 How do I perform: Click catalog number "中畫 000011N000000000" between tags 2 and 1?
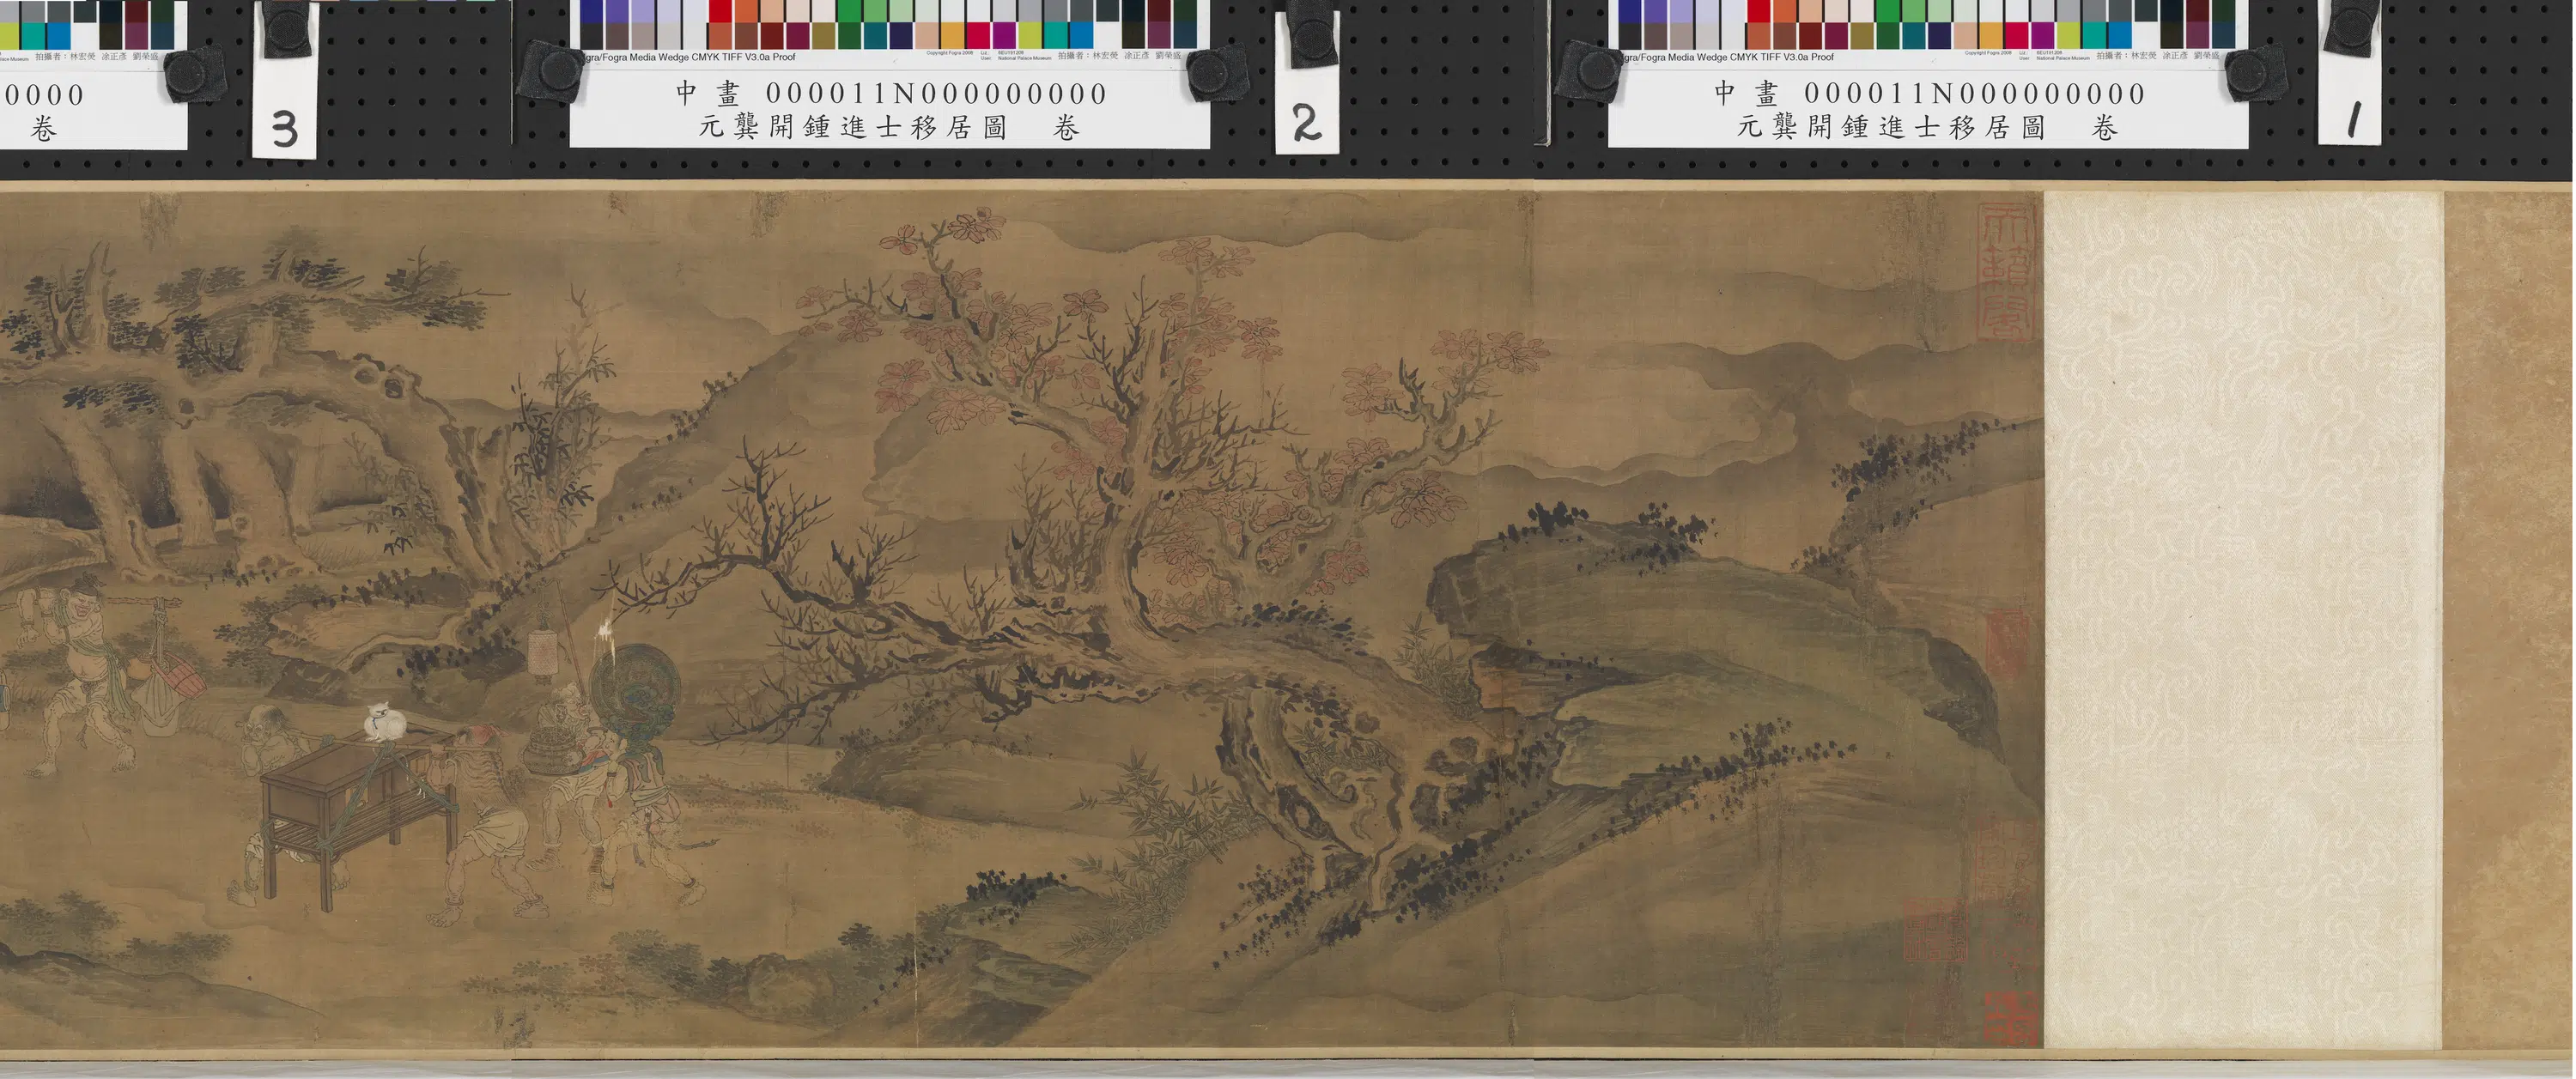[x=1930, y=94]
